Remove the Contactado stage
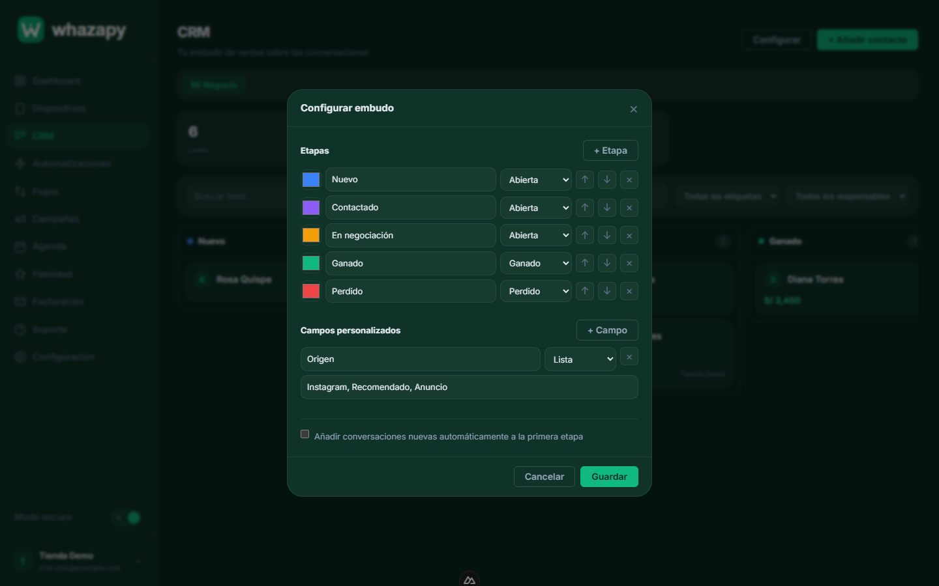The height and width of the screenshot is (586, 939). (x=629, y=208)
